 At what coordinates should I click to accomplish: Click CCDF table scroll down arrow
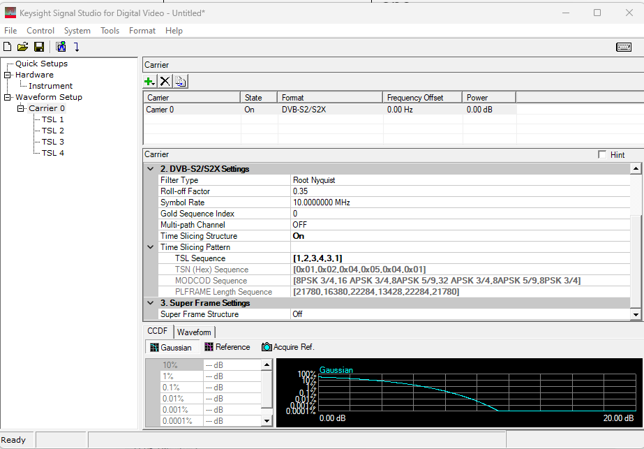click(x=267, y=420)
